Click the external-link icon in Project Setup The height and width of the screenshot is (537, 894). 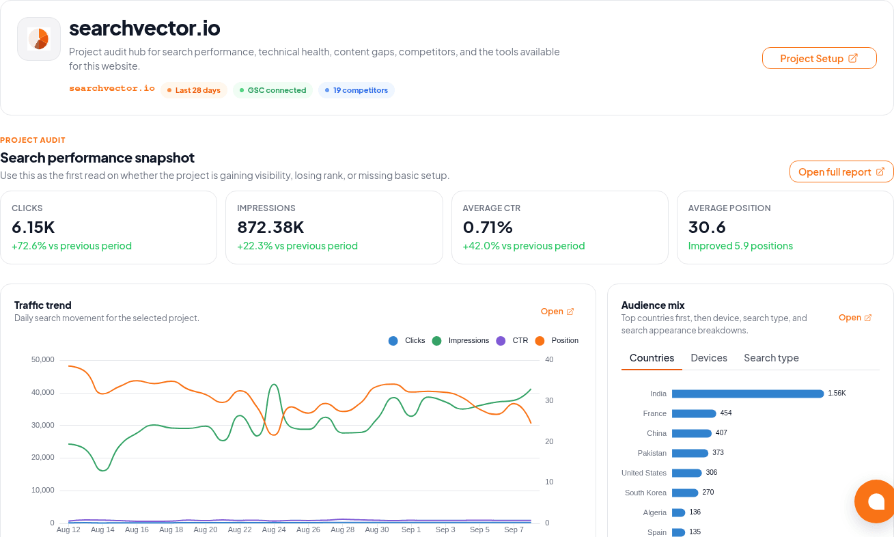[x=852, y=58]
